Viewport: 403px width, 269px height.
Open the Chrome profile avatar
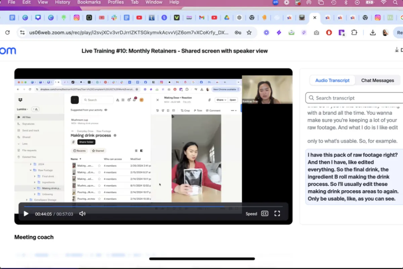pos(385,33)
